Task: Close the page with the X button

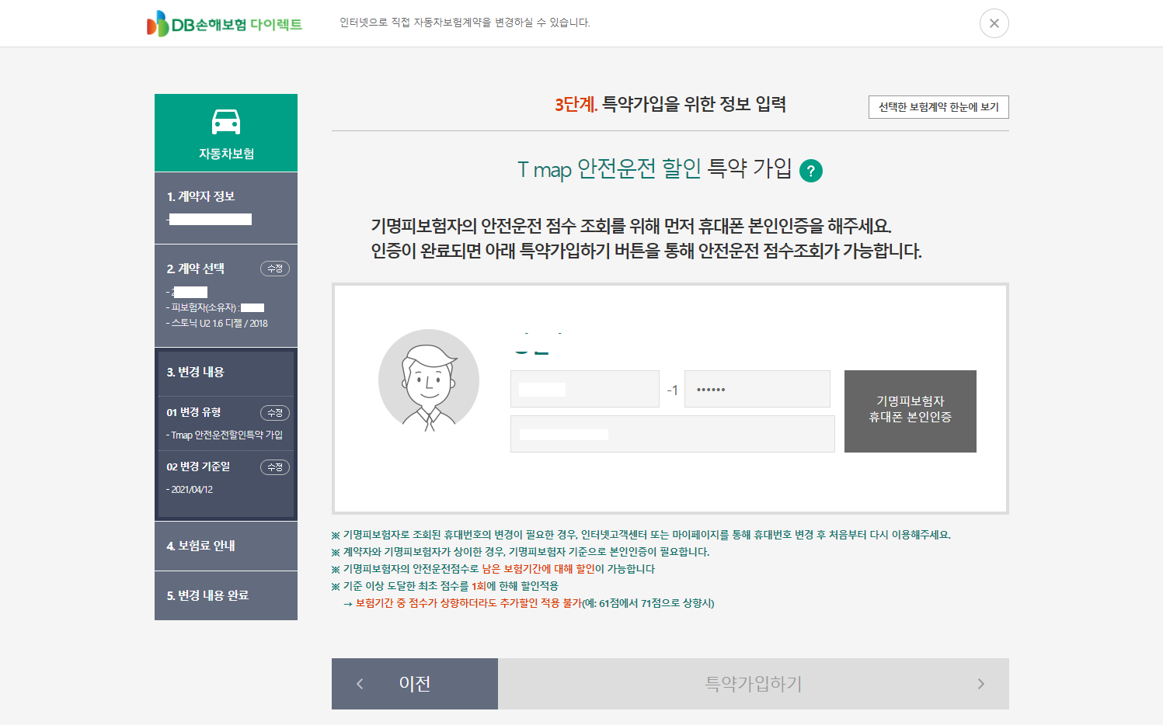Action: click(994, 23)
